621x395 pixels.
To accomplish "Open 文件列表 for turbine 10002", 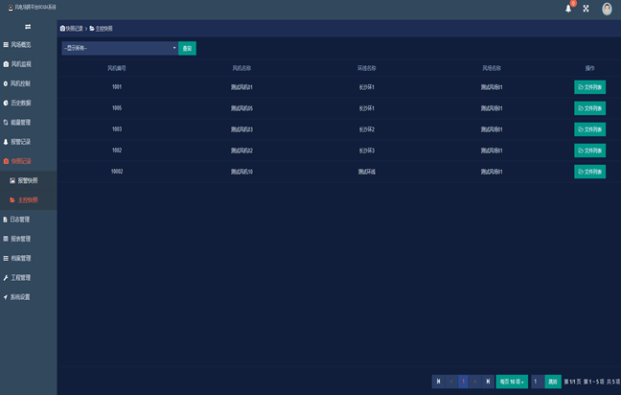I will pyautogui.click(x=589, y=172).
